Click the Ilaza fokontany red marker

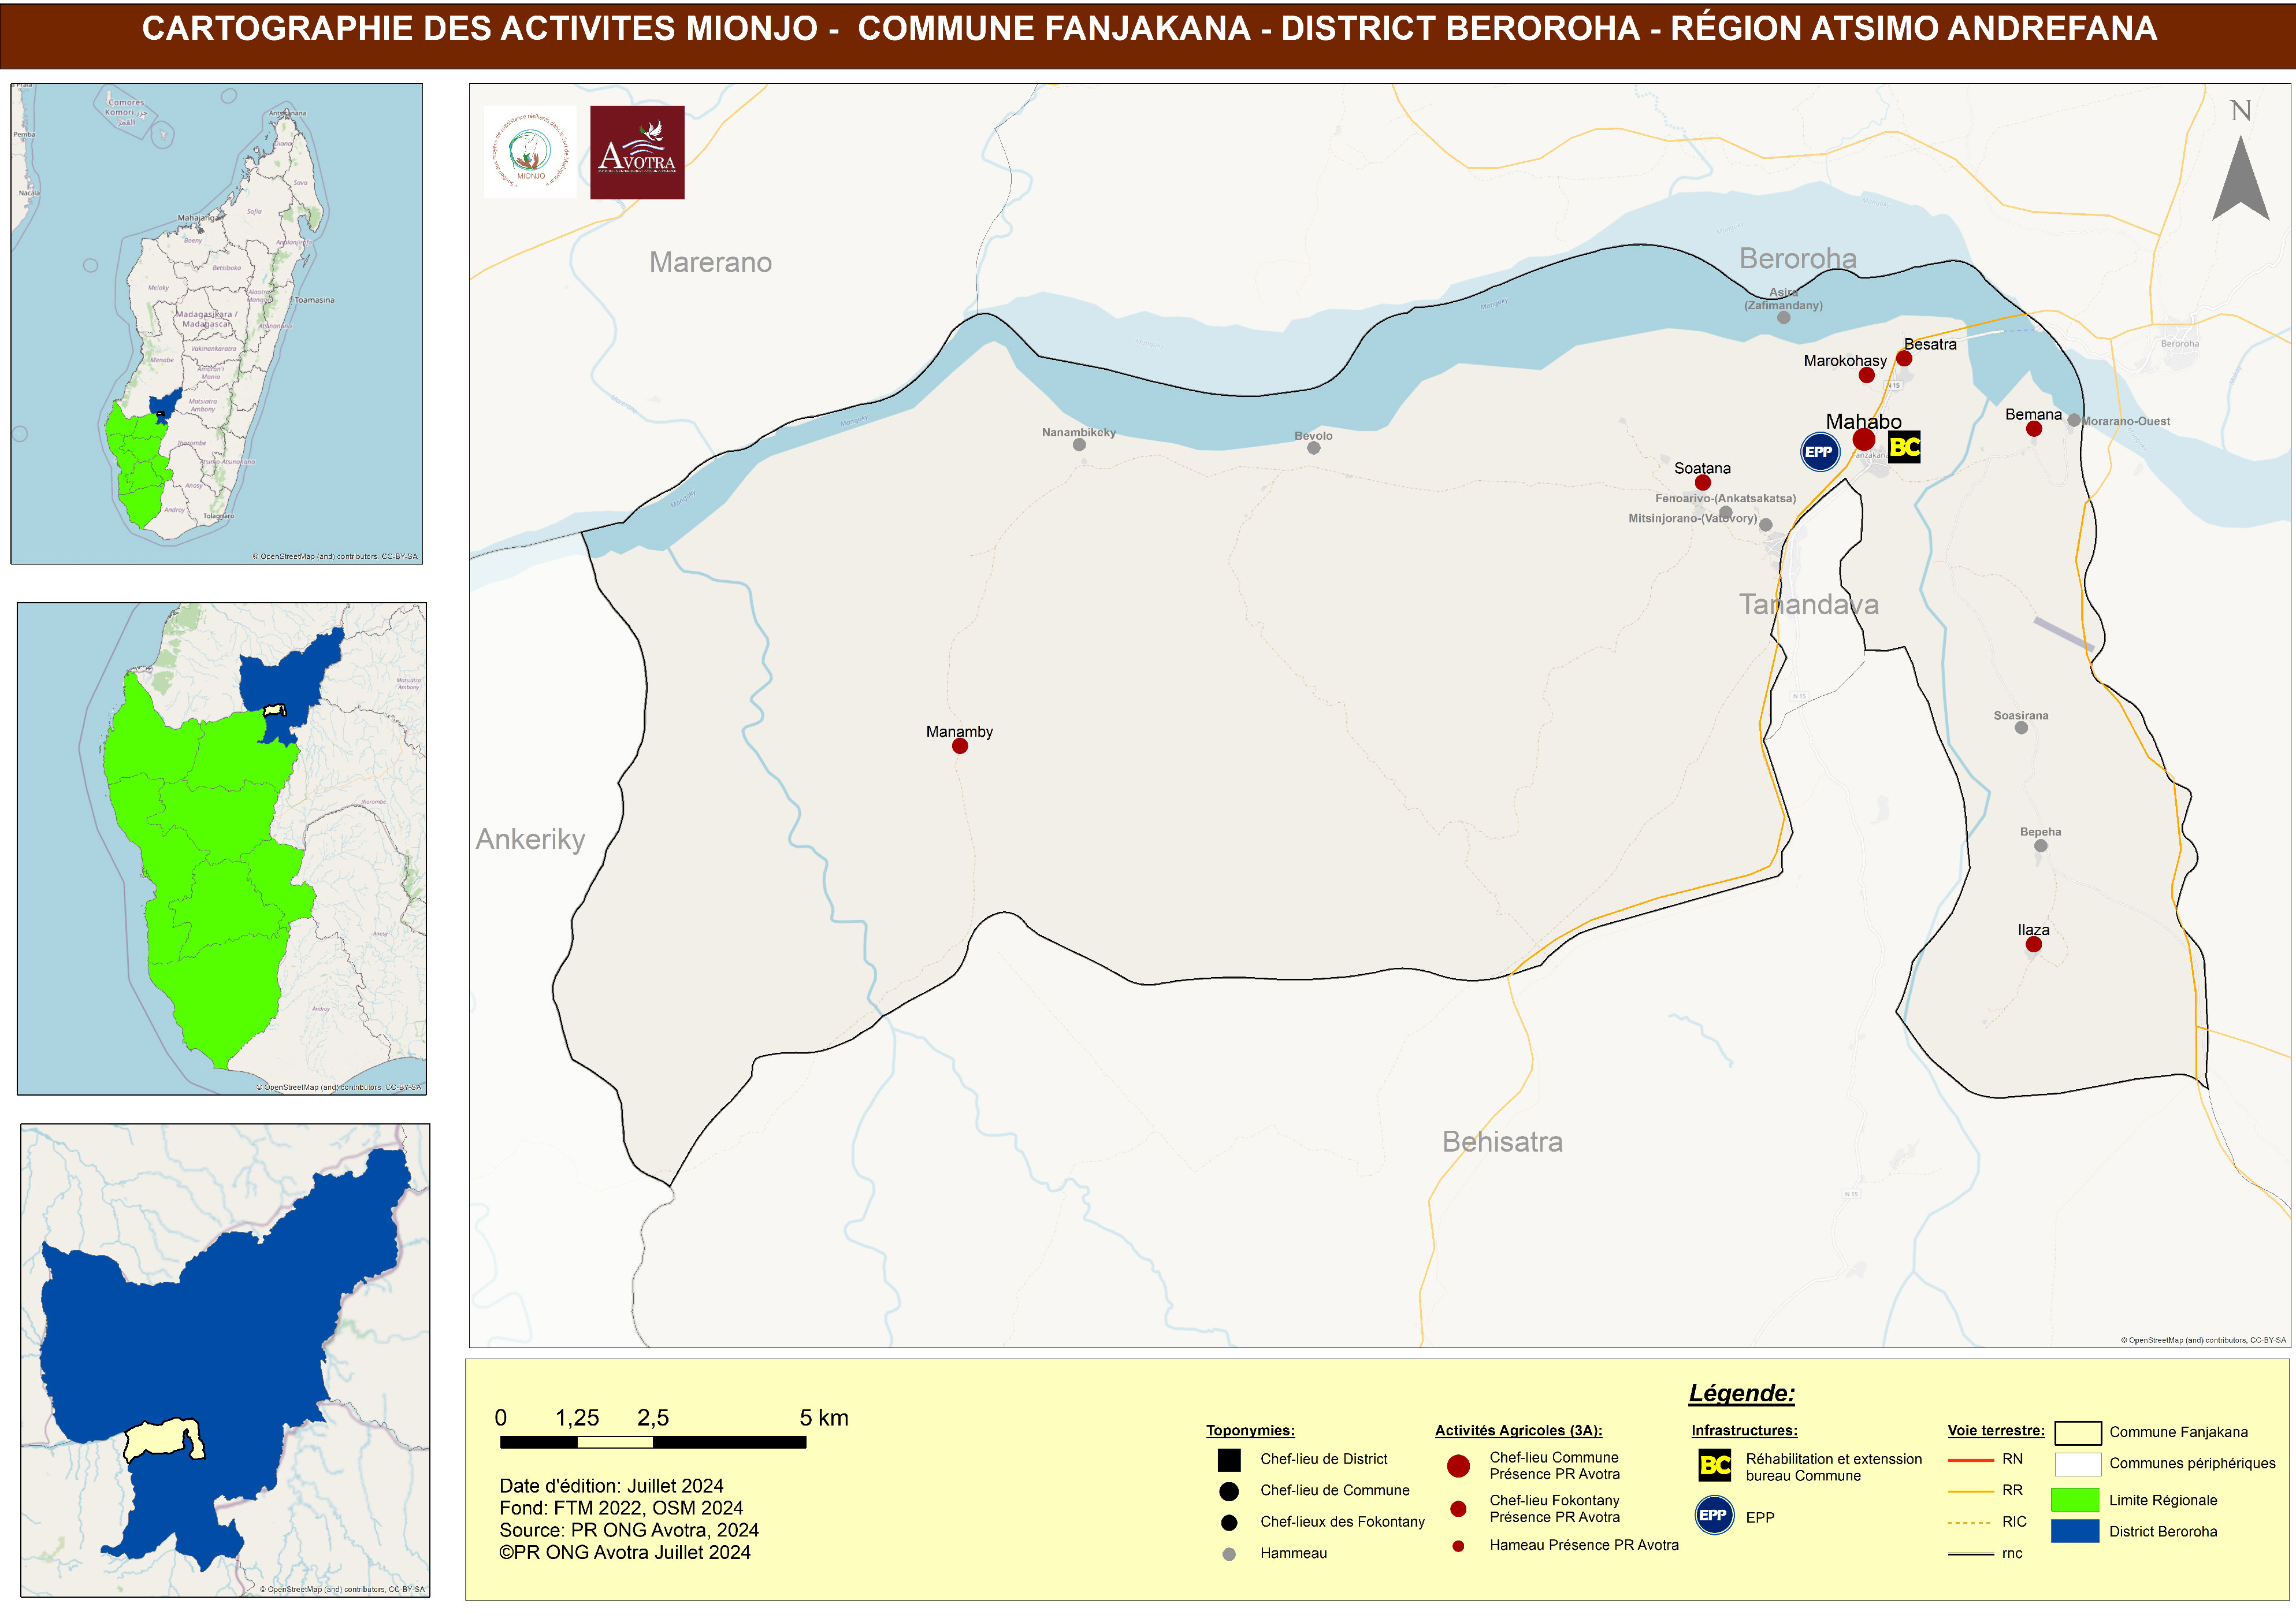(2033, 944)
